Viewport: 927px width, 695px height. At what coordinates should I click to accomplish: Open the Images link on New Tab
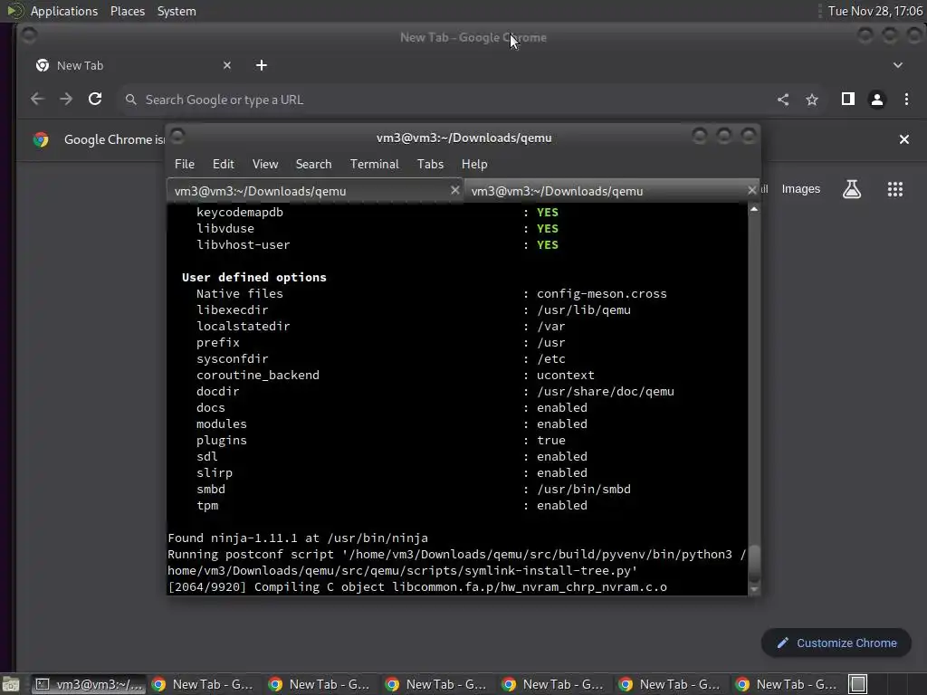pos(800,189)
